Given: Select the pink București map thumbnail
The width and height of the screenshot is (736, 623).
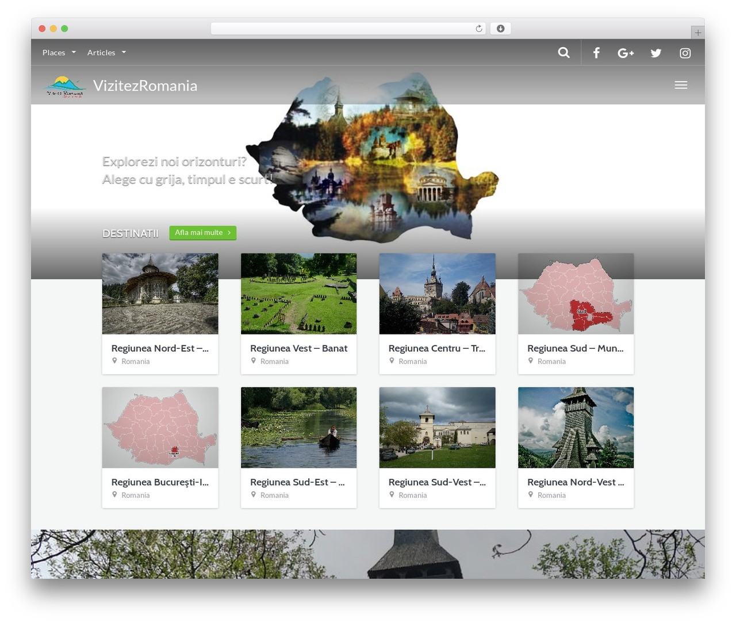Looking at the screenshot, I should click(x=160, y=428).
